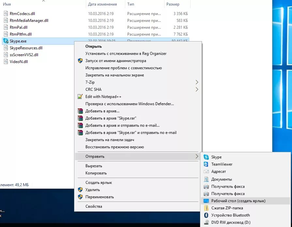Select Открыть in the context menu
Screen dimensions: 292x227
pyautogui.click(x=138, y=46)
